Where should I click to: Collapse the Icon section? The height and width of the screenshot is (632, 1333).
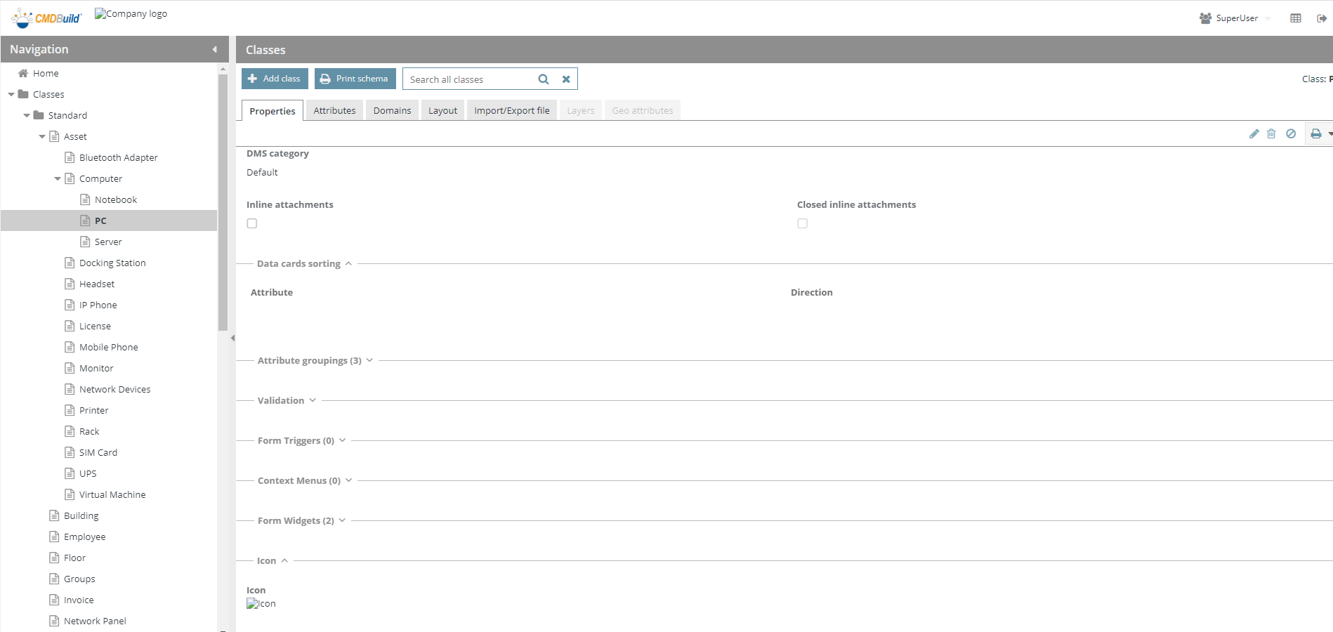click(x=284, y=560)
